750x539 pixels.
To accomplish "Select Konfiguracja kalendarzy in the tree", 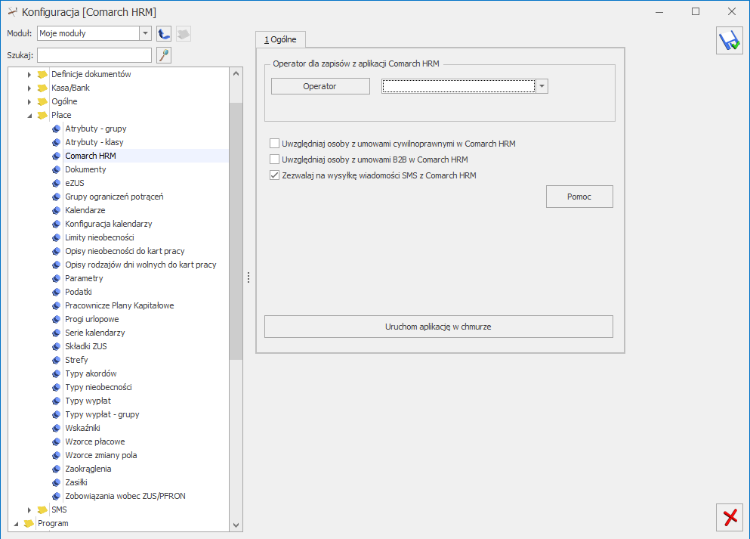I will click(x=109, y=224).
